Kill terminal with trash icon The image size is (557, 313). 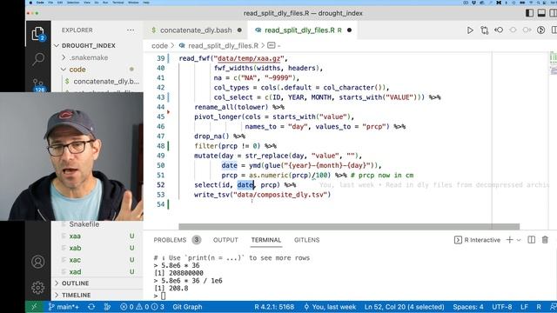coord(545,240)
